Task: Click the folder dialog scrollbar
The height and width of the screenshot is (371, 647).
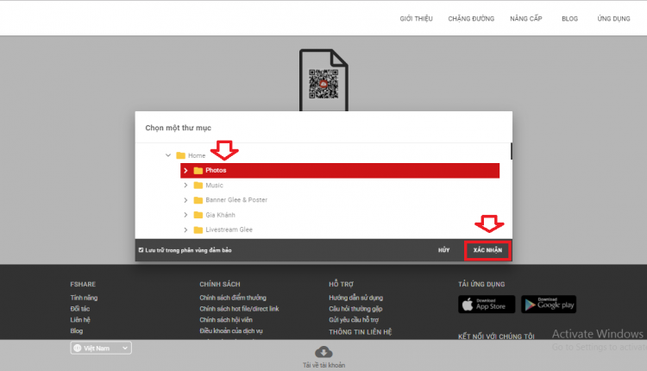Action: 512,151
